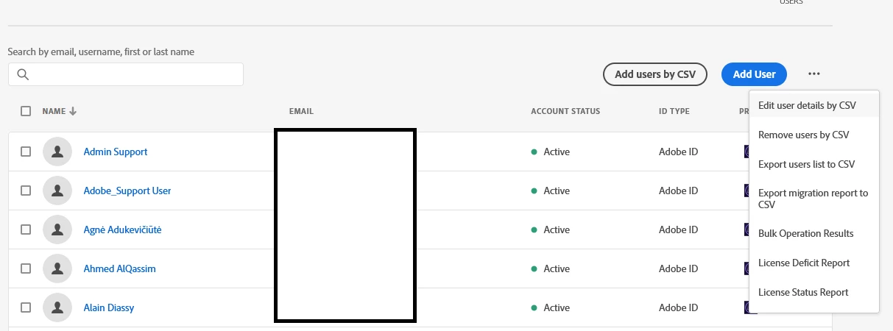893x331 pixels.
Task: Click the product icon in Admin Support row
Action: point(746,152)
